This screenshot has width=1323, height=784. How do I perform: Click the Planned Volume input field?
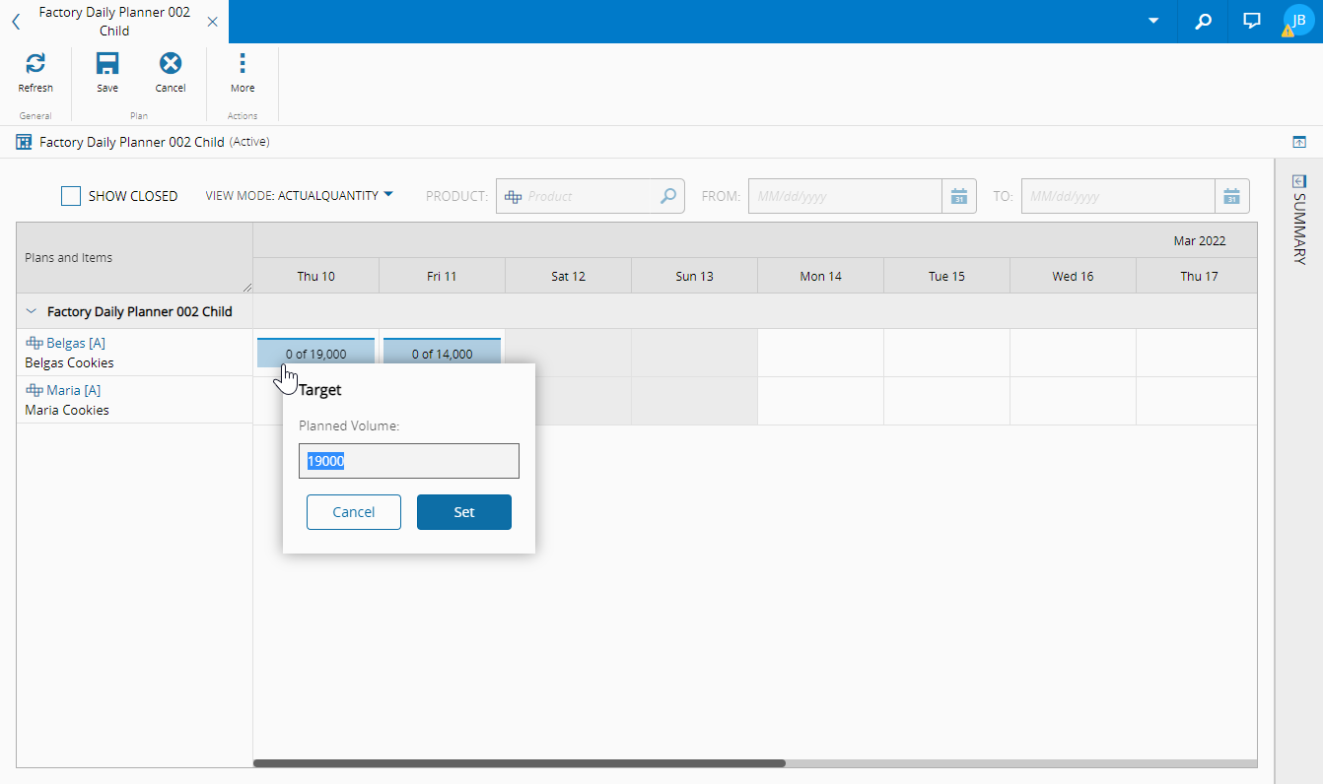(409, 461)
